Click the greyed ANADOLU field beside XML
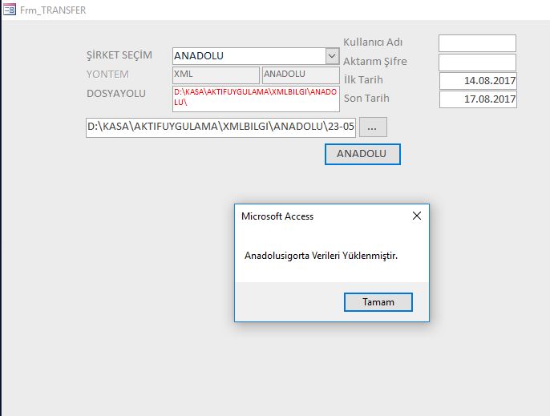Screen dimensions: 550x416 coord(301,75)
